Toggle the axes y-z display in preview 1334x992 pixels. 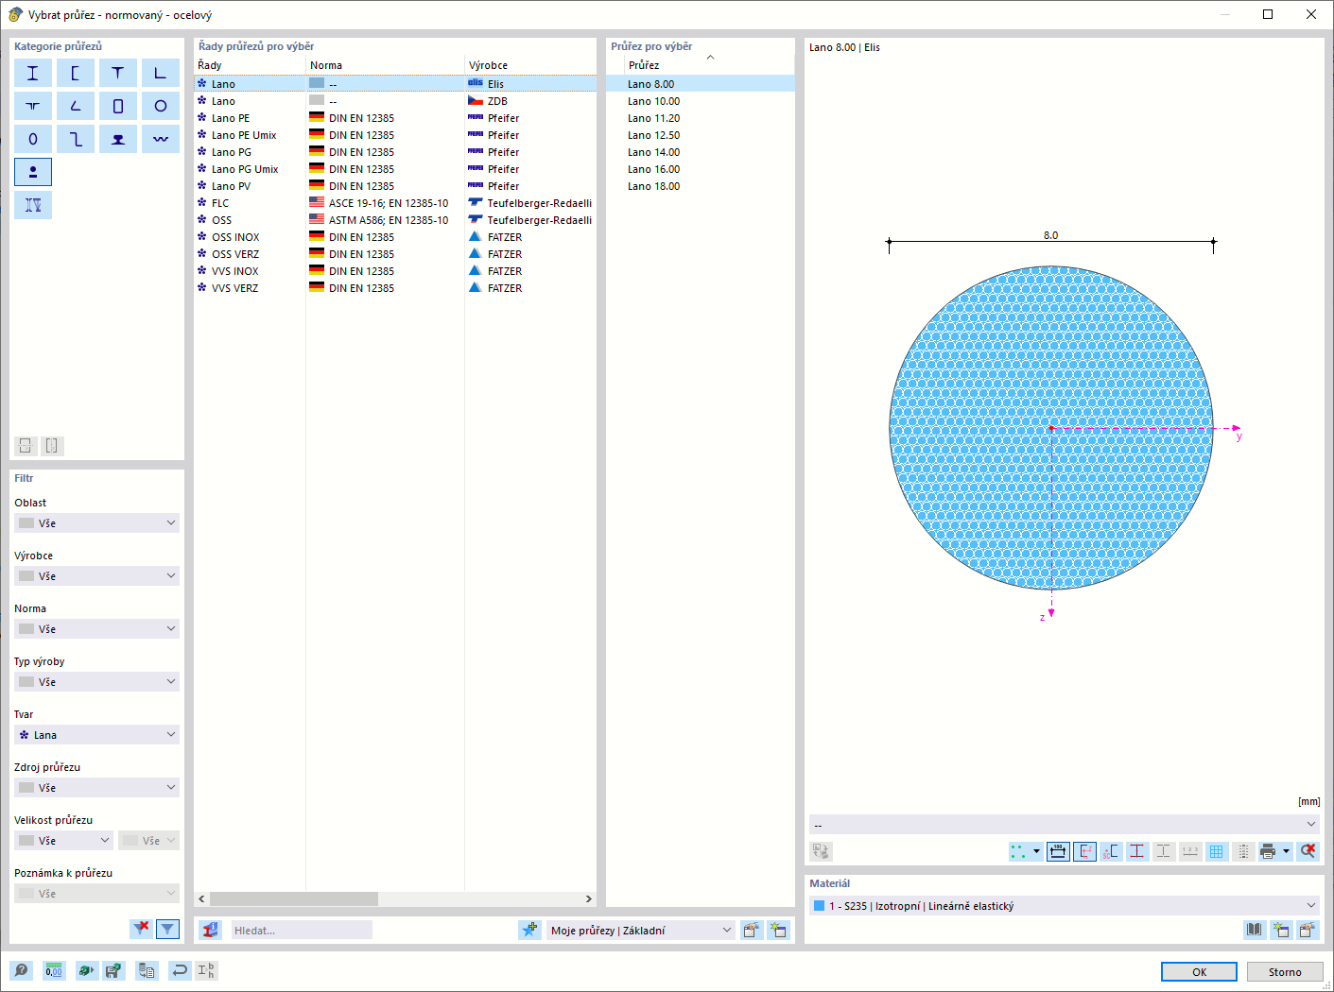coord(1084,851)
